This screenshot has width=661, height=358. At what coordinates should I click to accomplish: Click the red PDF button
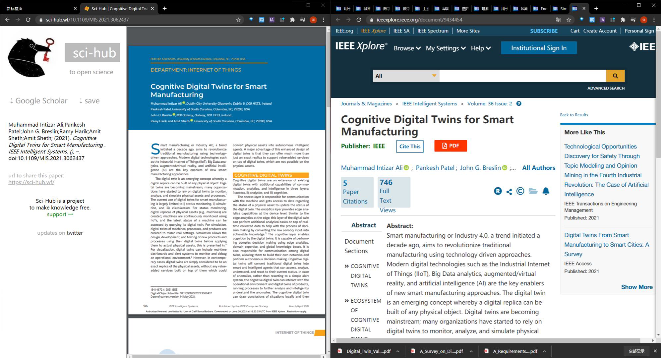tap(451, 146)
